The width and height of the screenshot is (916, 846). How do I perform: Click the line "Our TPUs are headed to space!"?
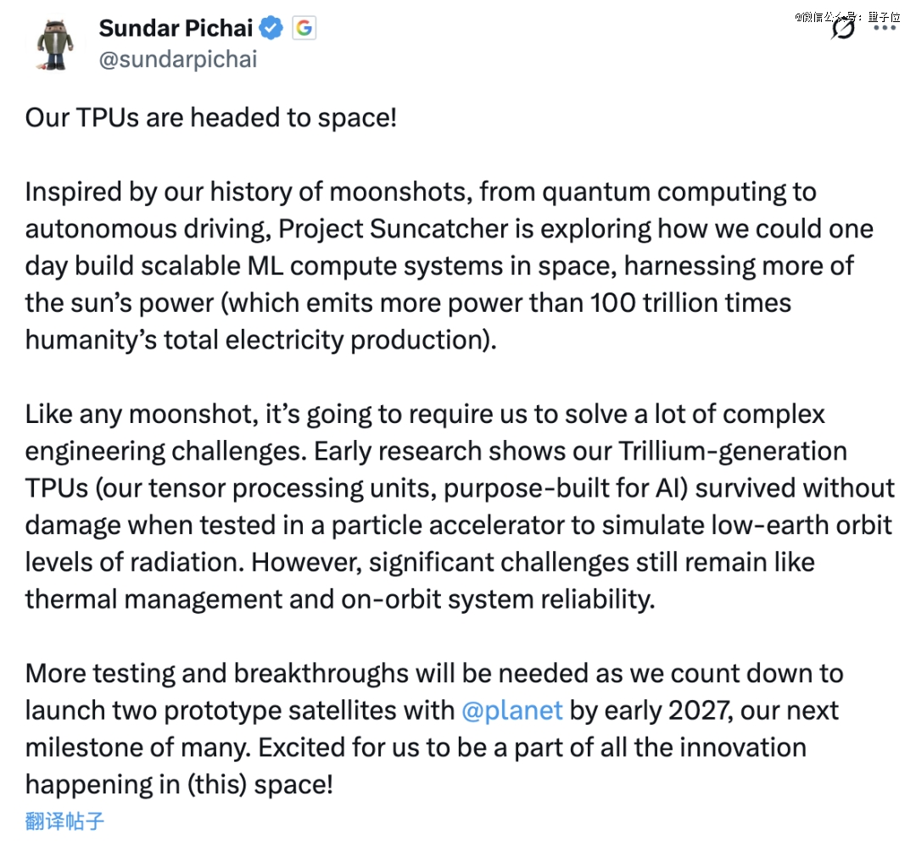(x=210, y=117)
